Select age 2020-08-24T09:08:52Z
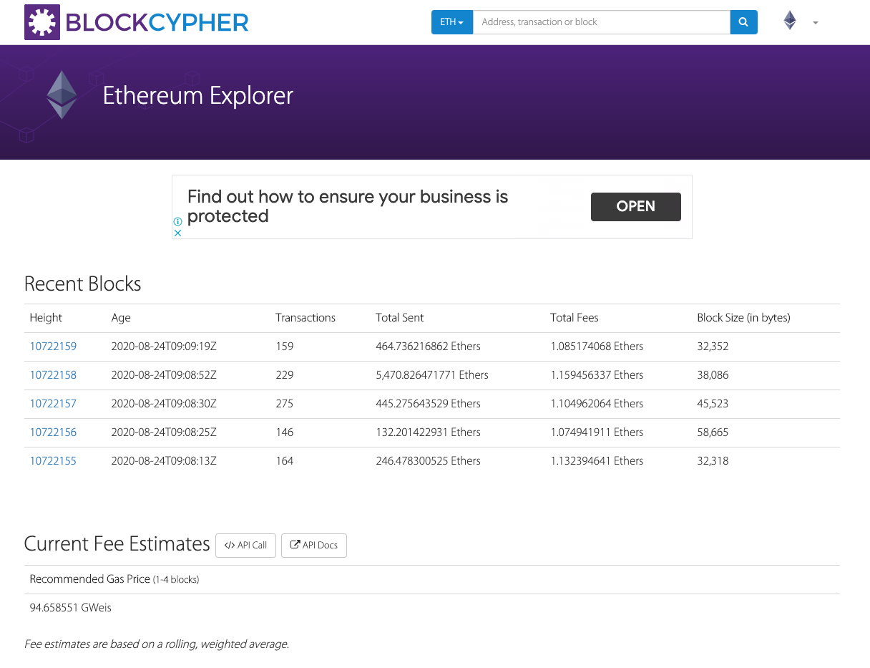 pyautogui.click(x=164, y=375)
